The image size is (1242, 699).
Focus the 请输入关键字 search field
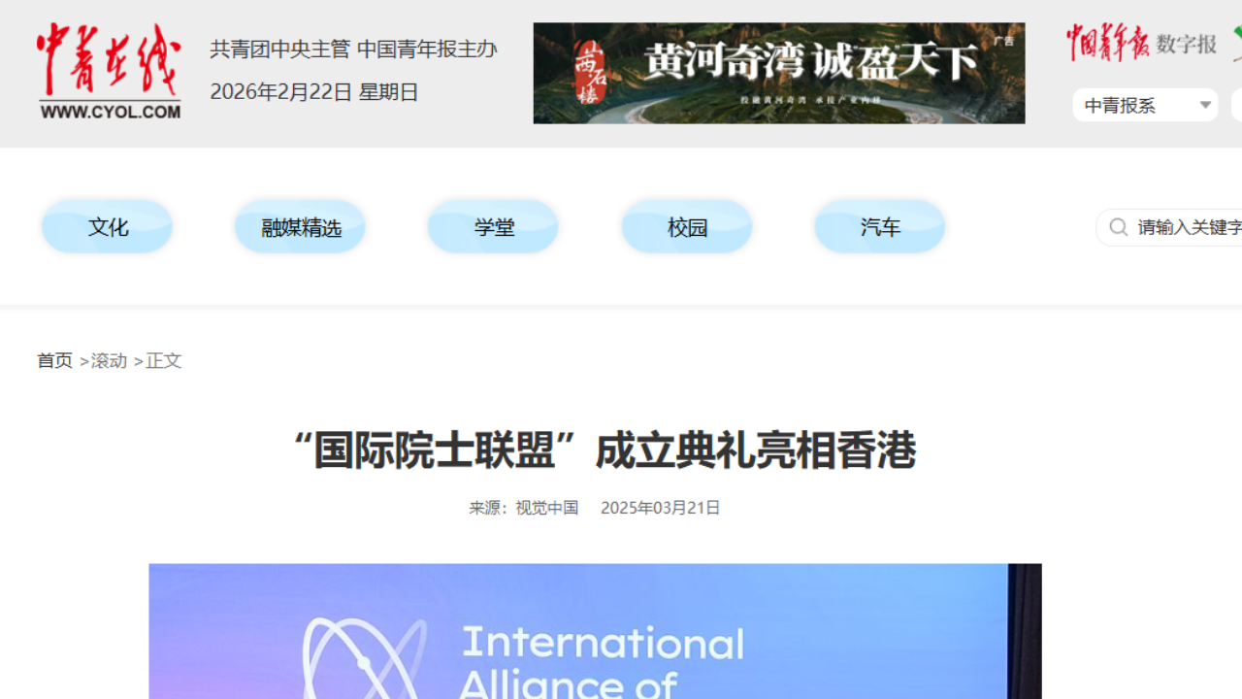(1189, 227)
